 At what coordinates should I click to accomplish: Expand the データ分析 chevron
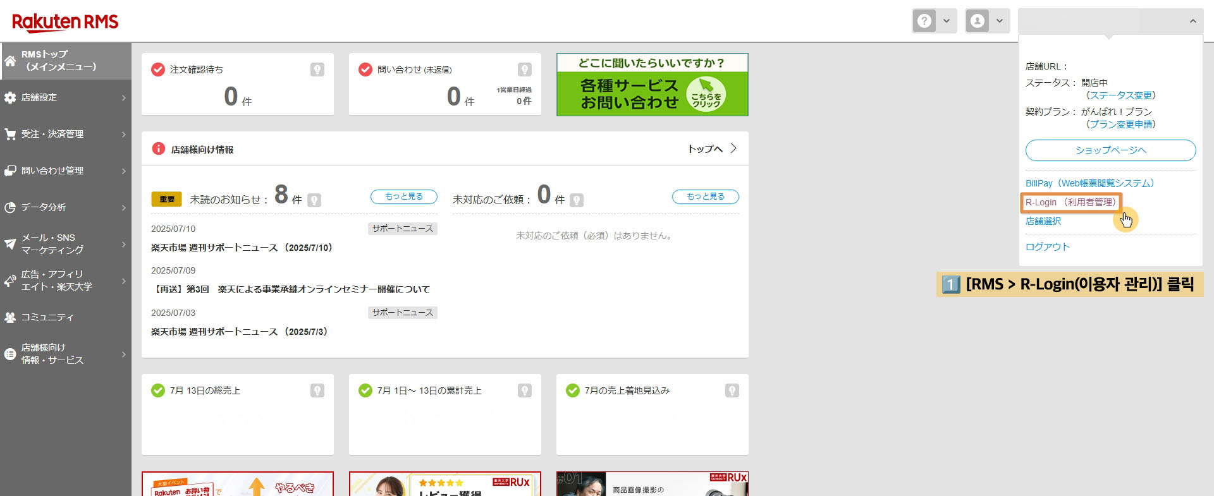click(124, 207)
